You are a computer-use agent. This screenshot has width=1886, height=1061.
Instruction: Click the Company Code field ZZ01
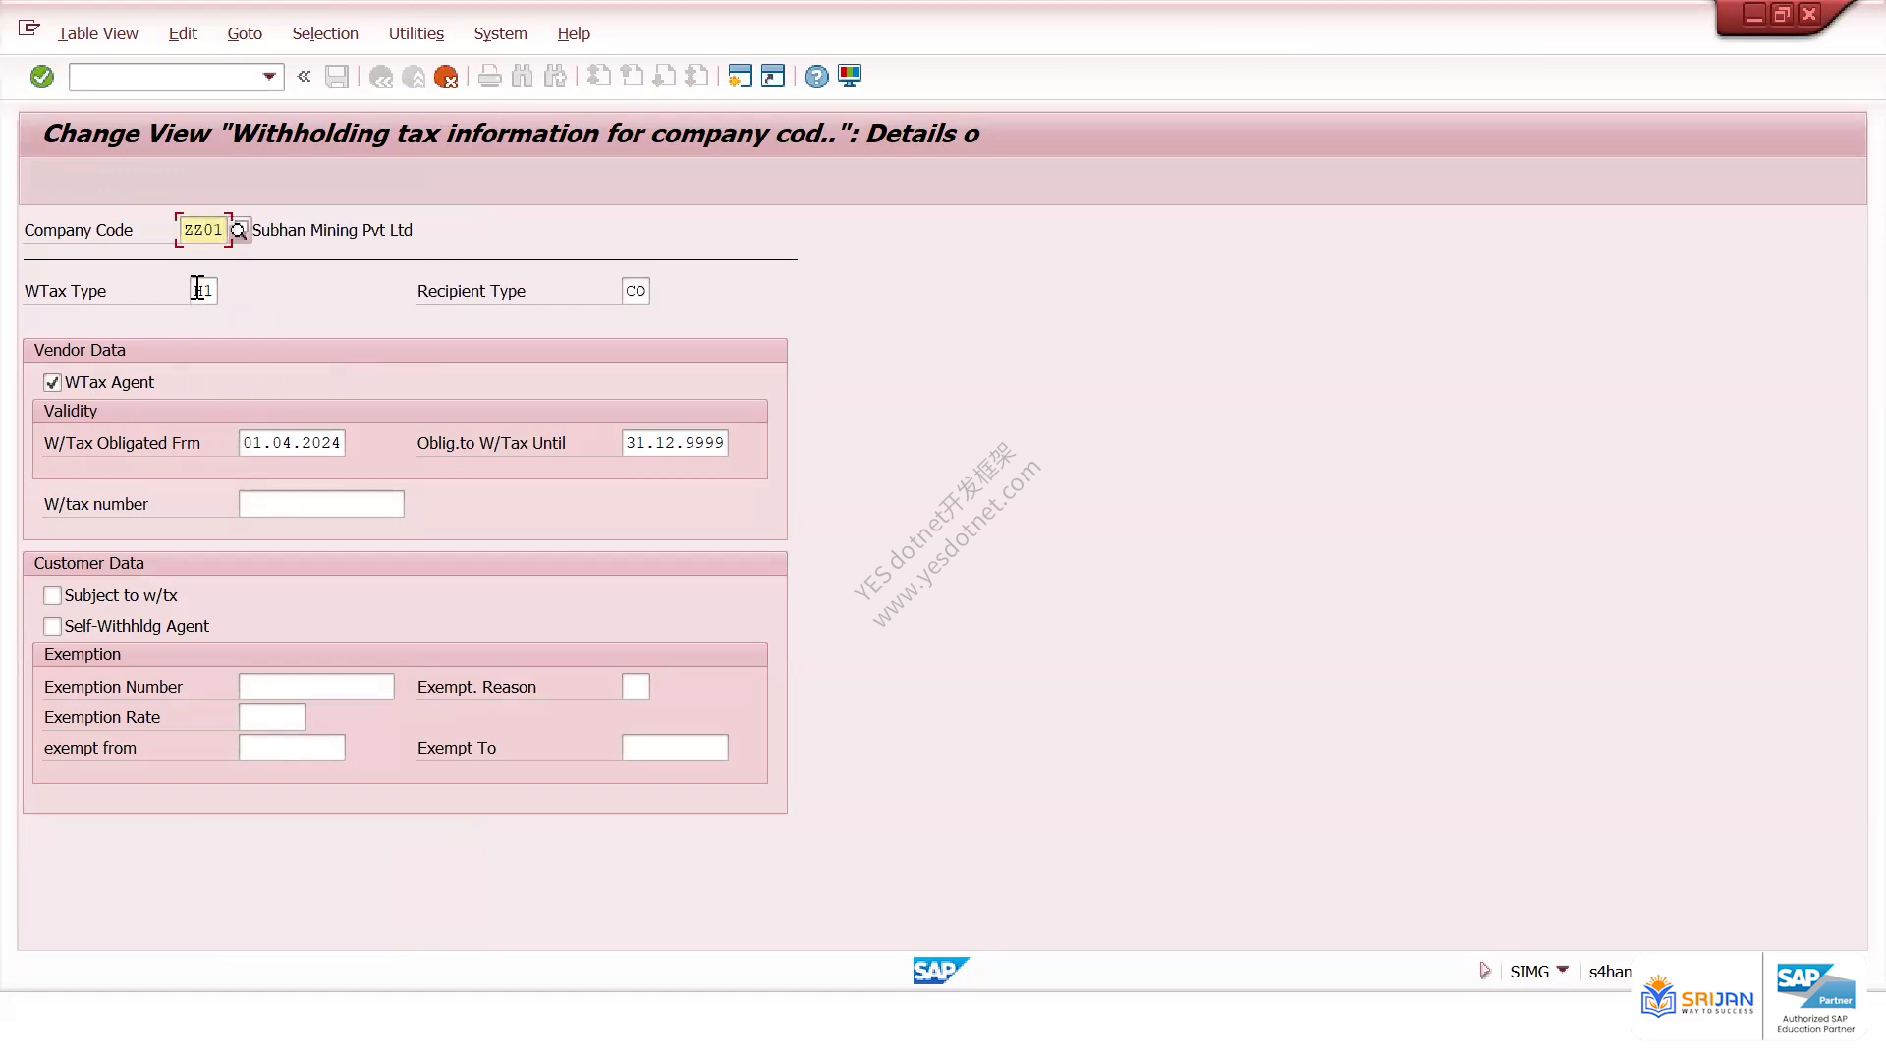point(203,230)
